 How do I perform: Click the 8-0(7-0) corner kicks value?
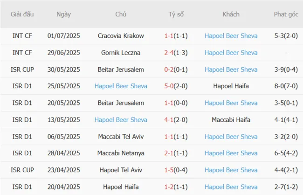tap(286, 86)
